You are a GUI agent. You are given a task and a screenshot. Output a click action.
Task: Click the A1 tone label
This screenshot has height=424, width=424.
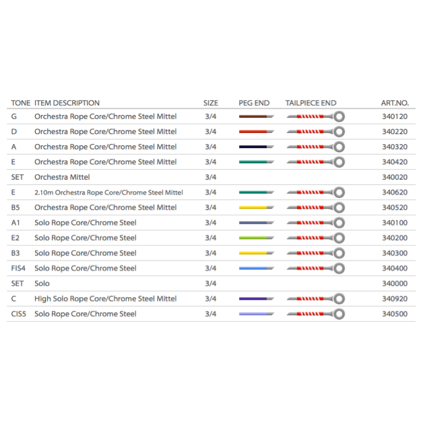click(15, 223)
